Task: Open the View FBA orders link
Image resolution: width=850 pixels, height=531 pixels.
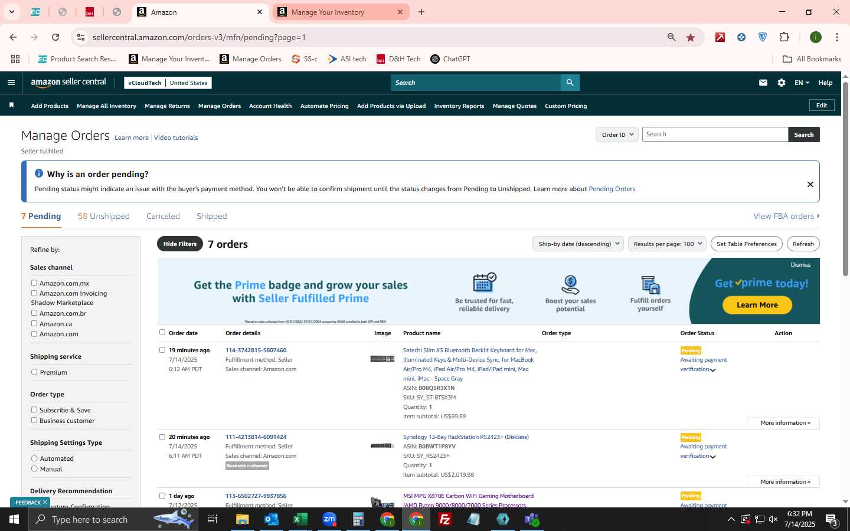Action: pos(786,217)
